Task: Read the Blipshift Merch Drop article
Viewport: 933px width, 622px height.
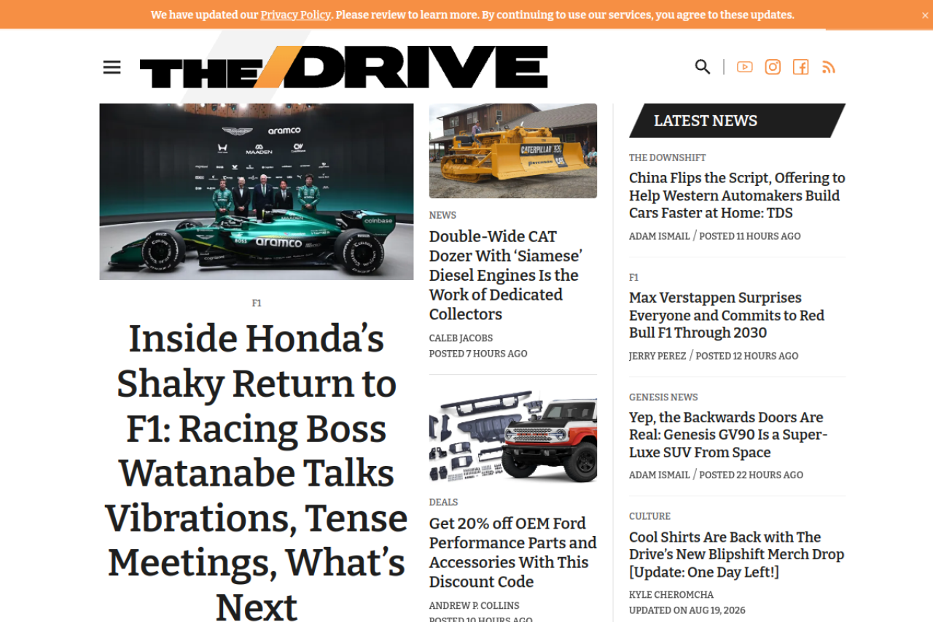Action: pos(736,554)
